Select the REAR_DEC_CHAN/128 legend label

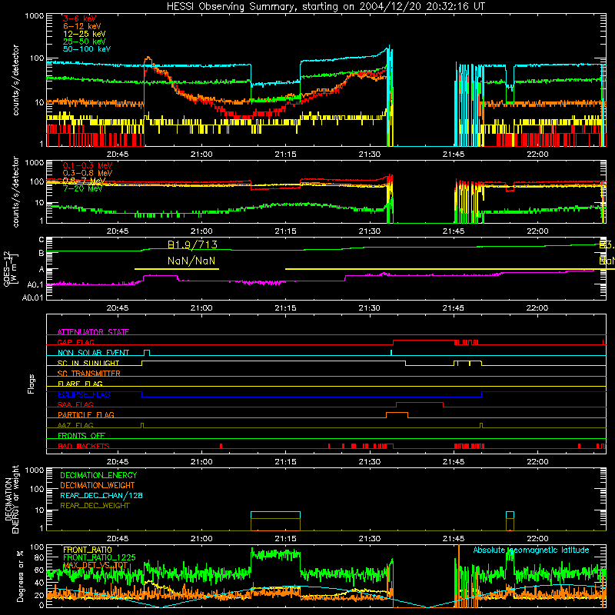coord(101,495)
